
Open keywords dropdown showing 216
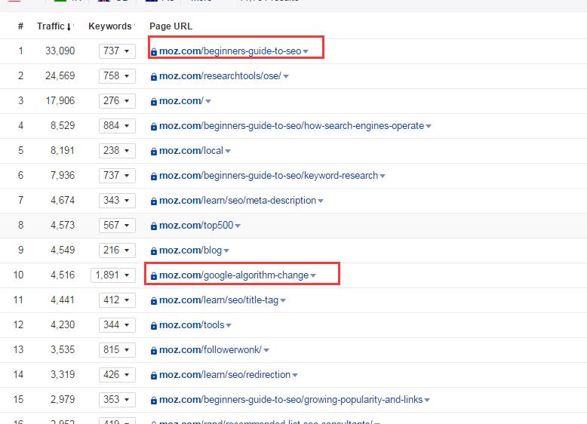point(117,250)
